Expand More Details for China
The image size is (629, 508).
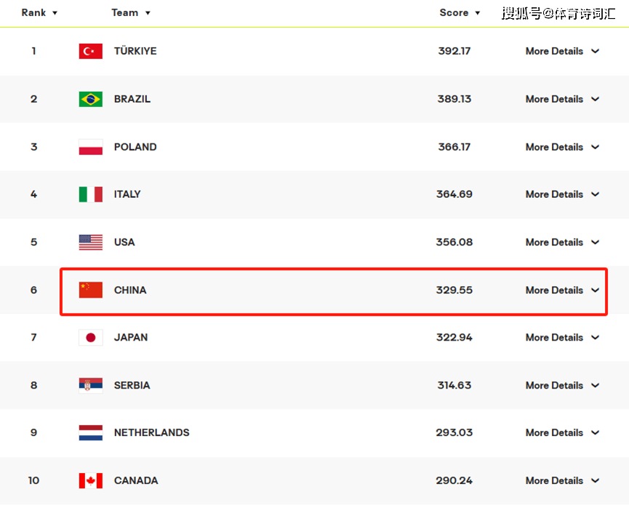coord(562,290)
